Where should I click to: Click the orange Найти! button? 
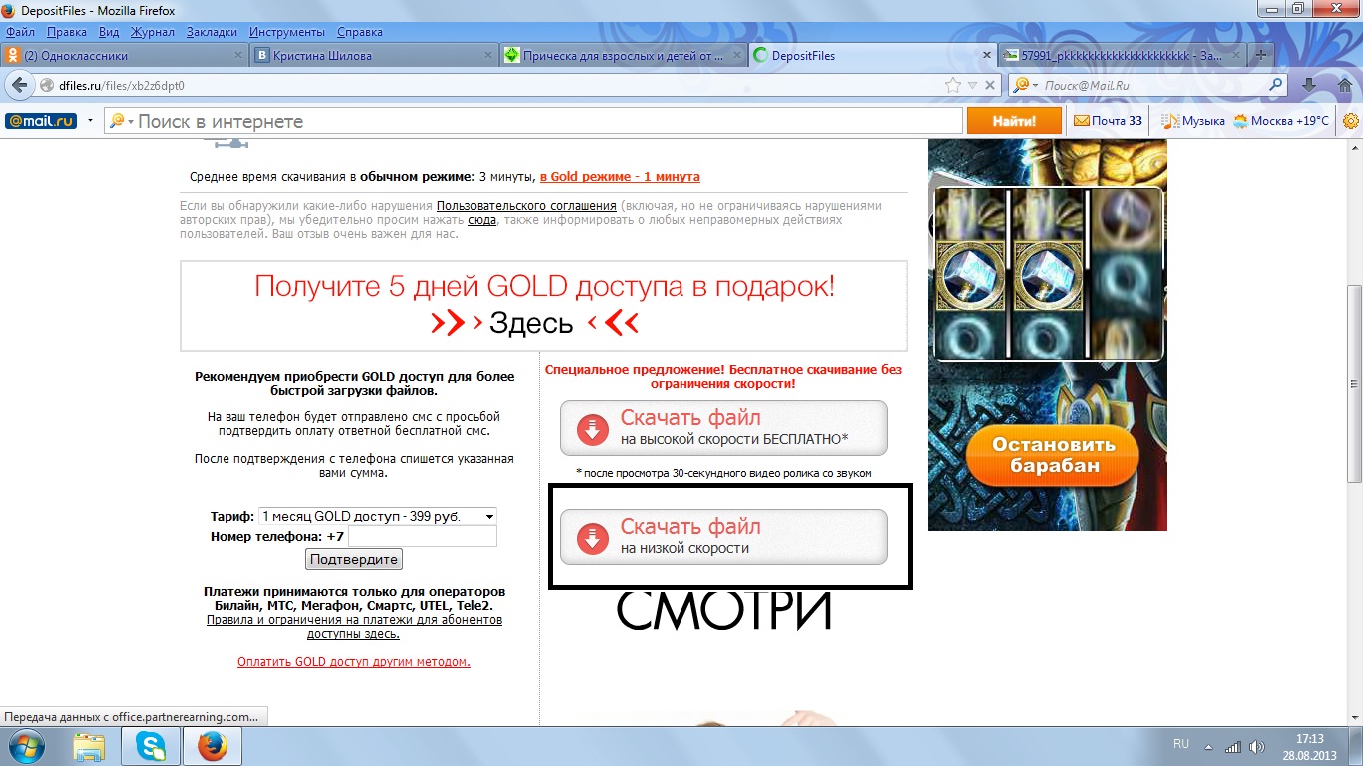click(x=1013, y=121)
